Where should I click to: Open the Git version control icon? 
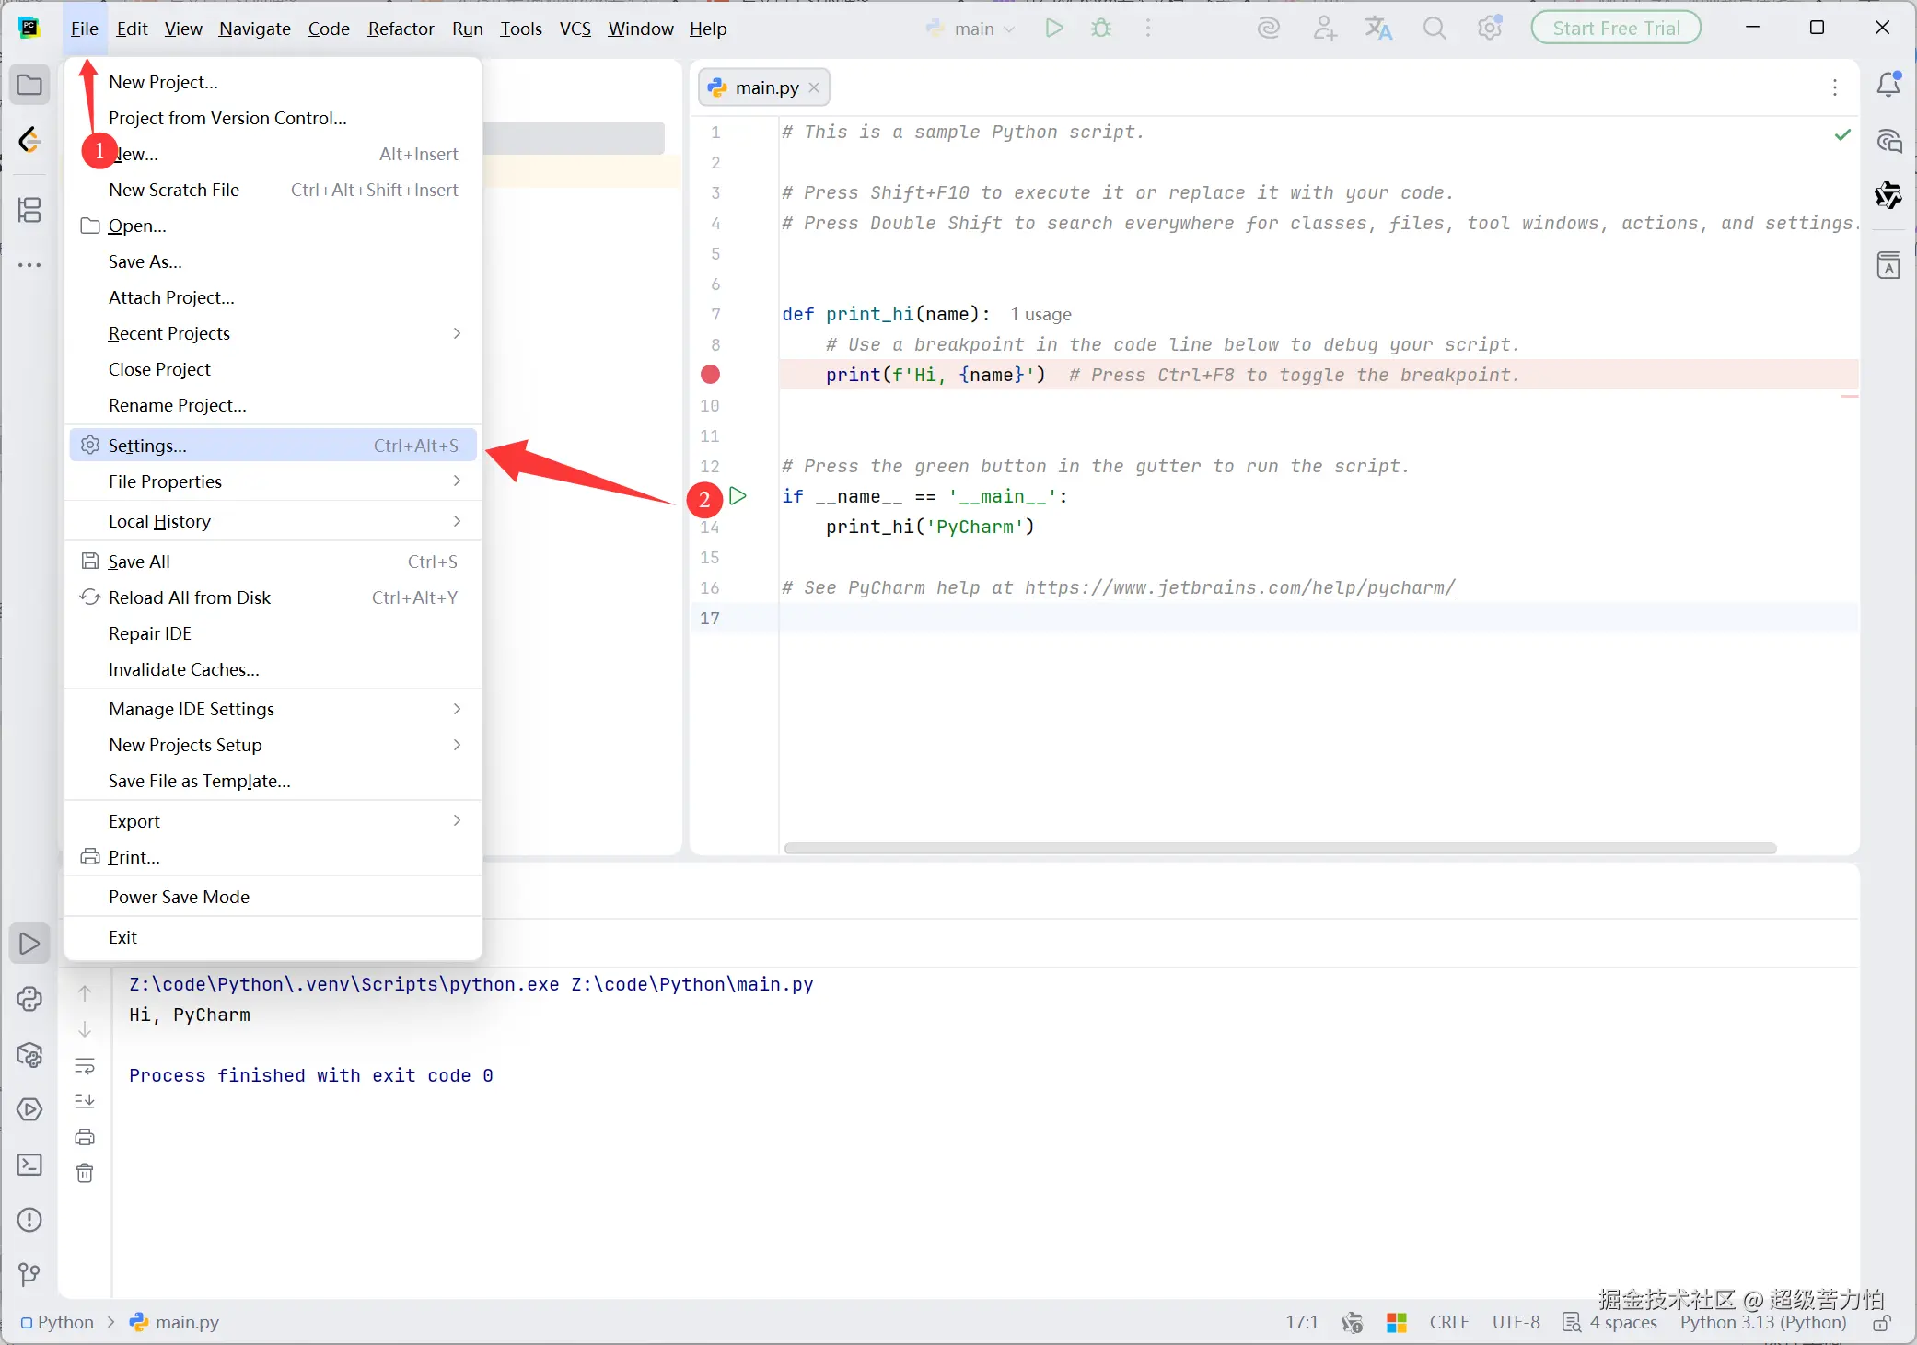coord(29,1274)
